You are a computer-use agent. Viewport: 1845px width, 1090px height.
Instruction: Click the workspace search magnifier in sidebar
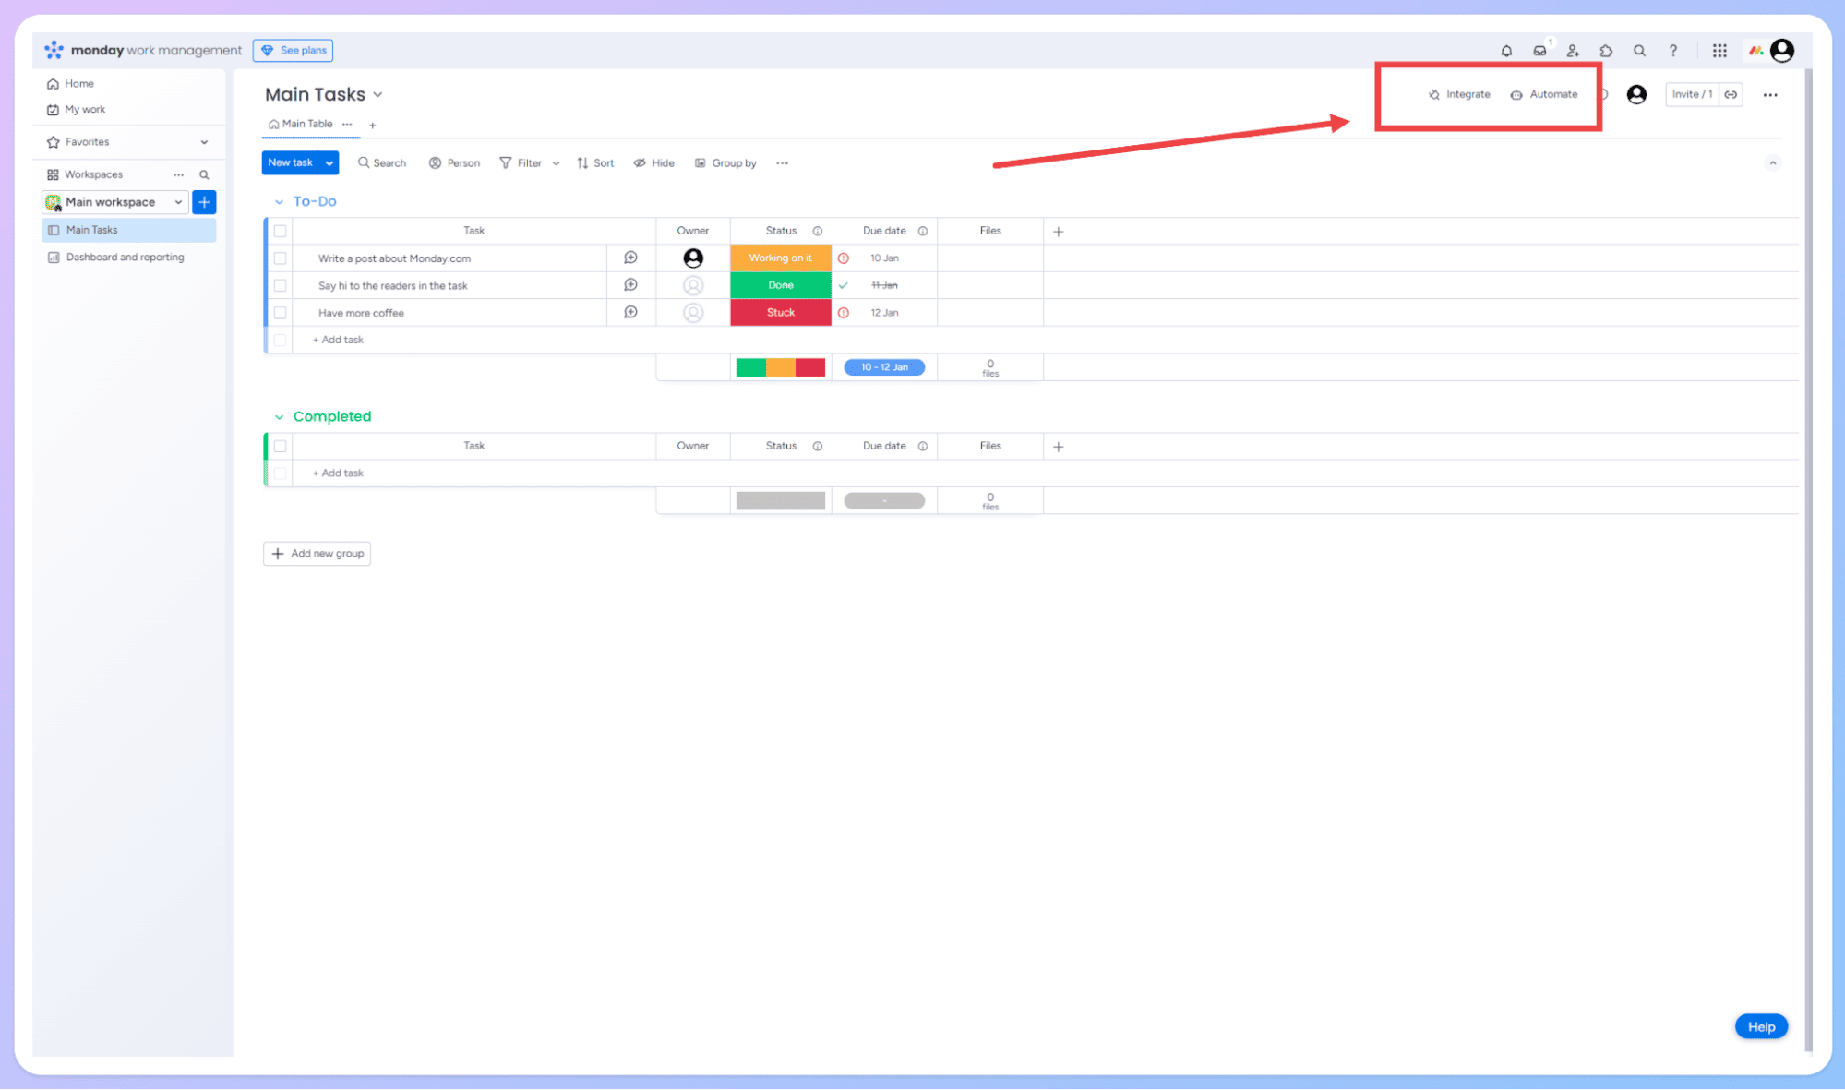[x=204, y=174]
